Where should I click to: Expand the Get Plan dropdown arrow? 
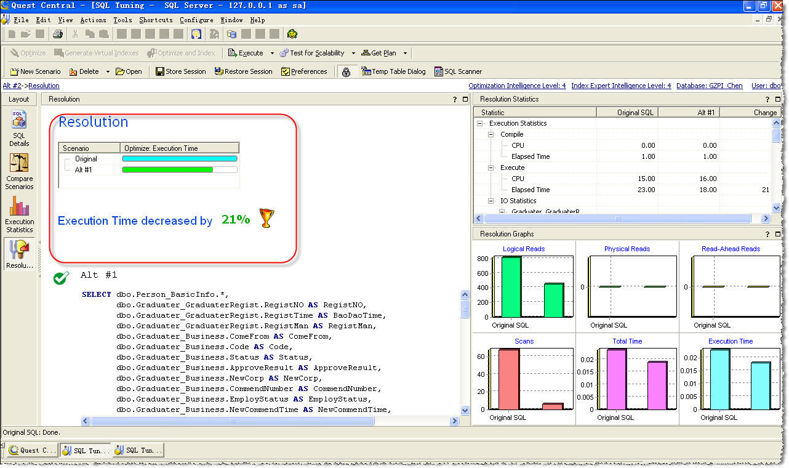(405, 54)
